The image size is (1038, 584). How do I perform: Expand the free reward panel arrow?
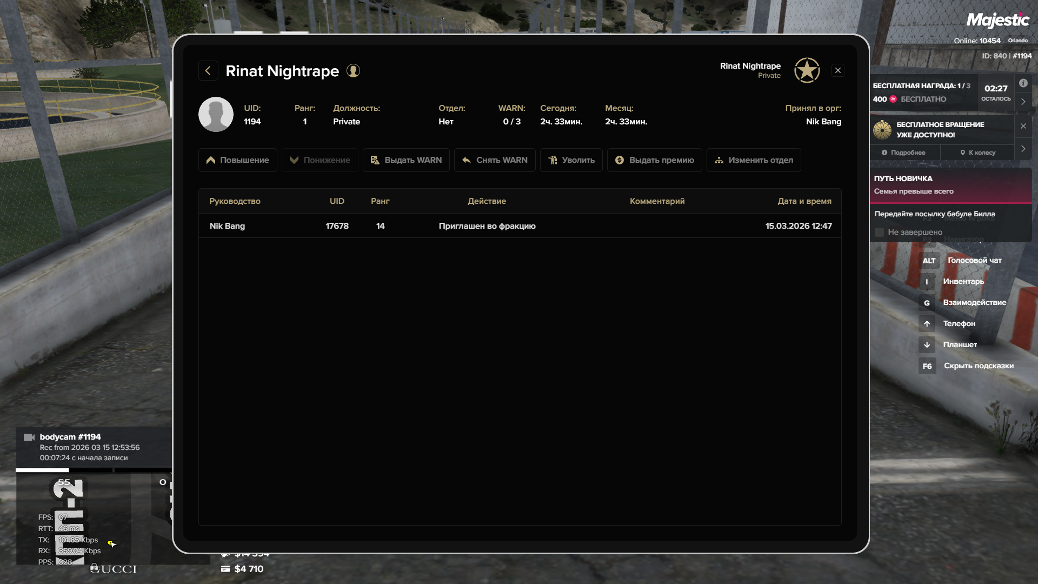[x=1023, y=102]
